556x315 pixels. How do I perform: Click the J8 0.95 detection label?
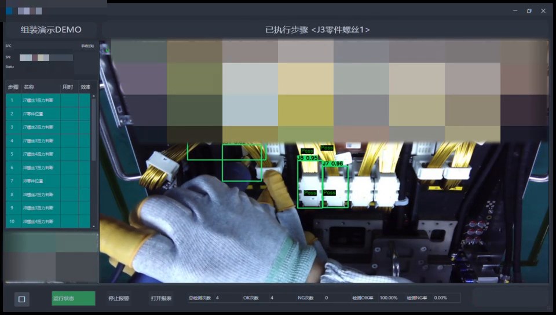(x=308, y=158)
